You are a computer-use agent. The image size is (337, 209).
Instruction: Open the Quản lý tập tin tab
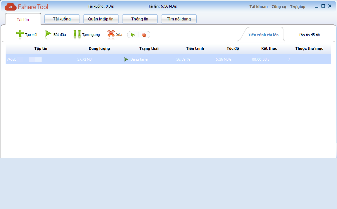point(101,19)
